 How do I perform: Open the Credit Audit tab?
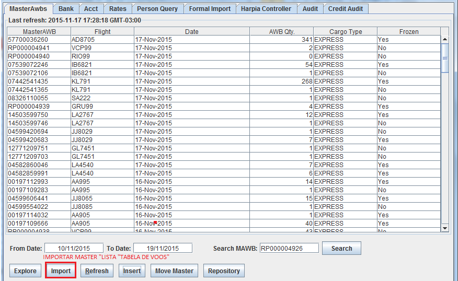346,9
